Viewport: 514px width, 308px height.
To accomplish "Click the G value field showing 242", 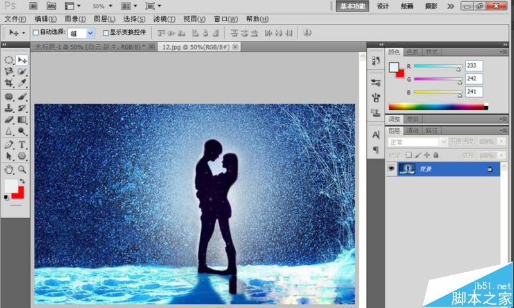I will tap(474, 78).
